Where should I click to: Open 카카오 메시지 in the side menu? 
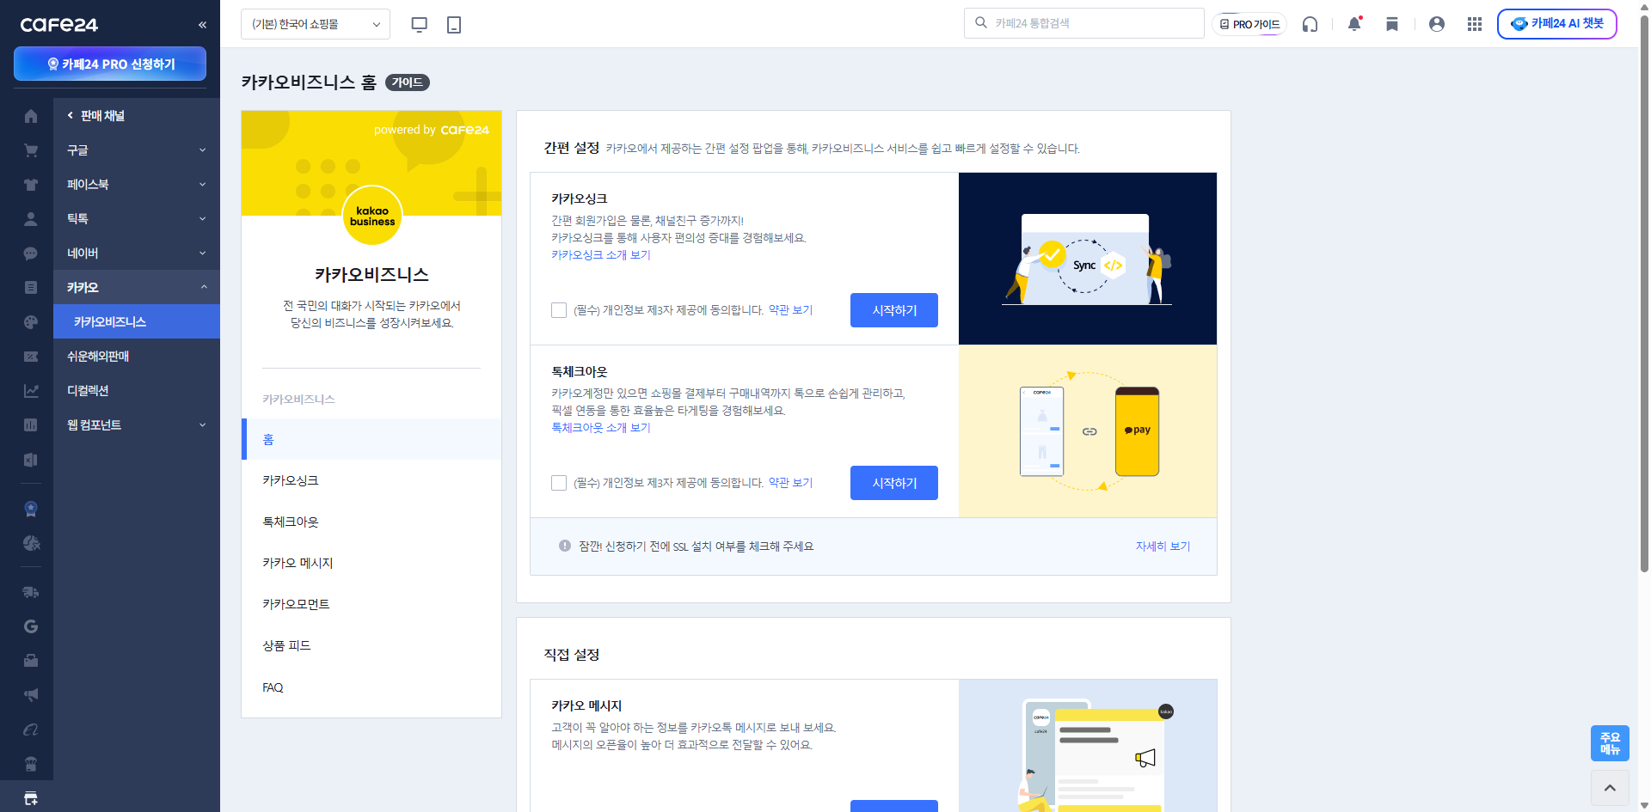pos(298,563)
